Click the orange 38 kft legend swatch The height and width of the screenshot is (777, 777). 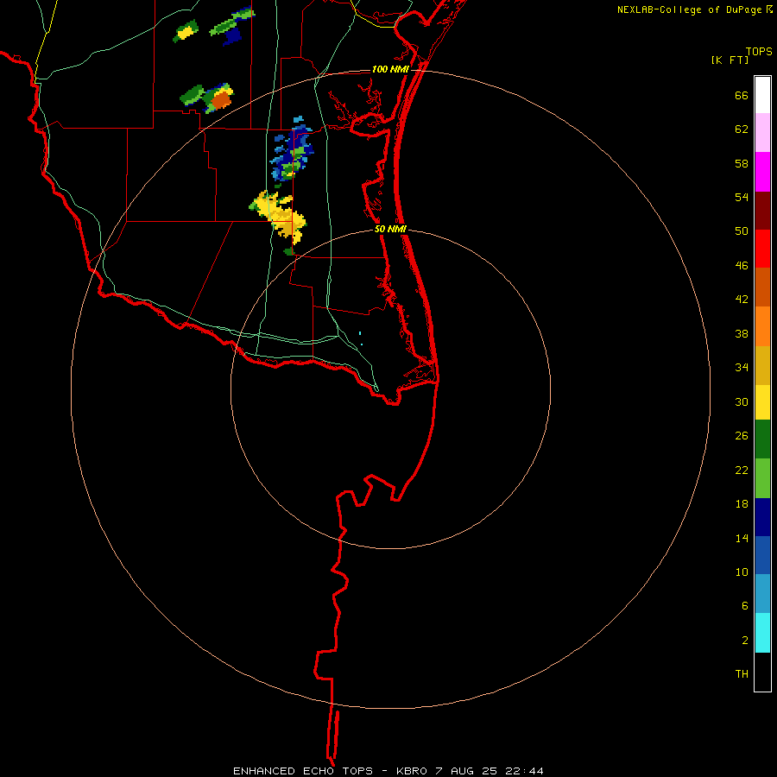pos(762,326)
